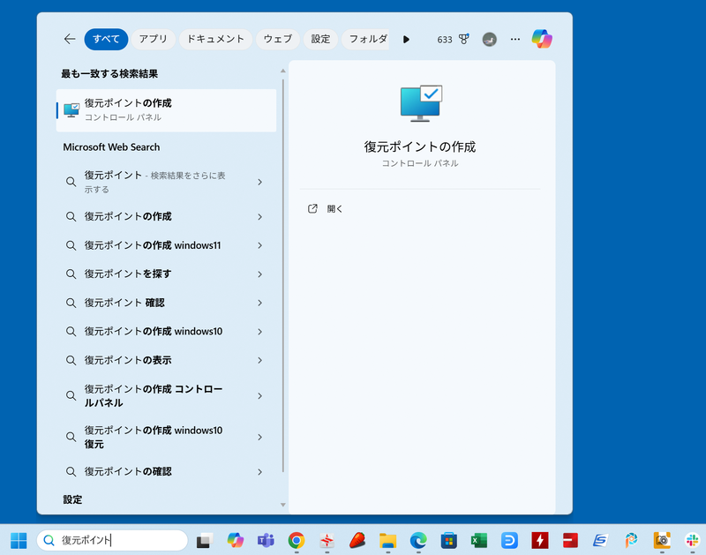This screenshot has height=555, width=706.
Task: Click the Windows Start button
Action: click(x=18, y=540)
